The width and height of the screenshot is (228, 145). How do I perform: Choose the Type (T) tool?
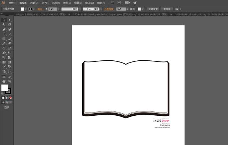(4, 34)
